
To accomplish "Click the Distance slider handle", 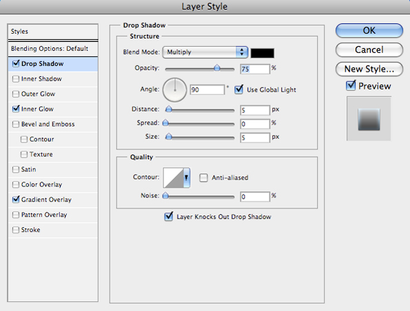I will (169, 109).
